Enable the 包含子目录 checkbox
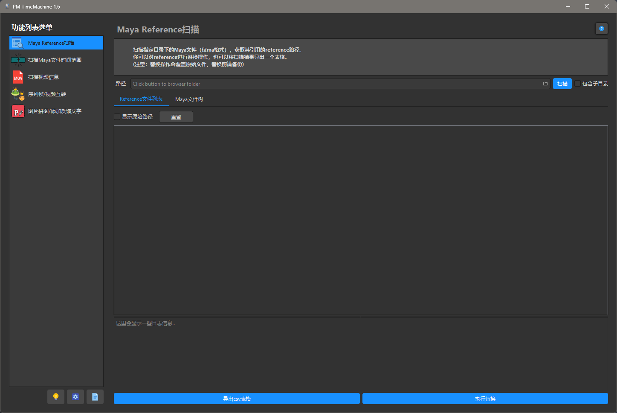Screen dimensions: 617x413 578,84
